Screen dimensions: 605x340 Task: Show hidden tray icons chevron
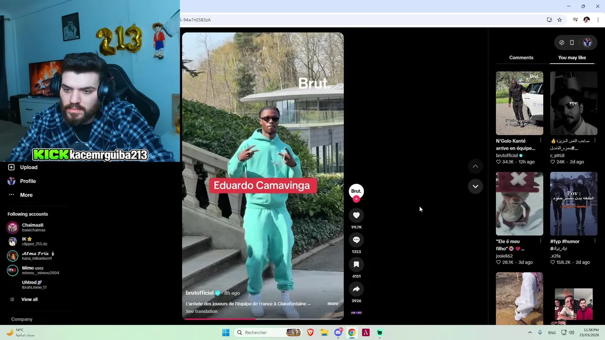(x=530, y=332)
